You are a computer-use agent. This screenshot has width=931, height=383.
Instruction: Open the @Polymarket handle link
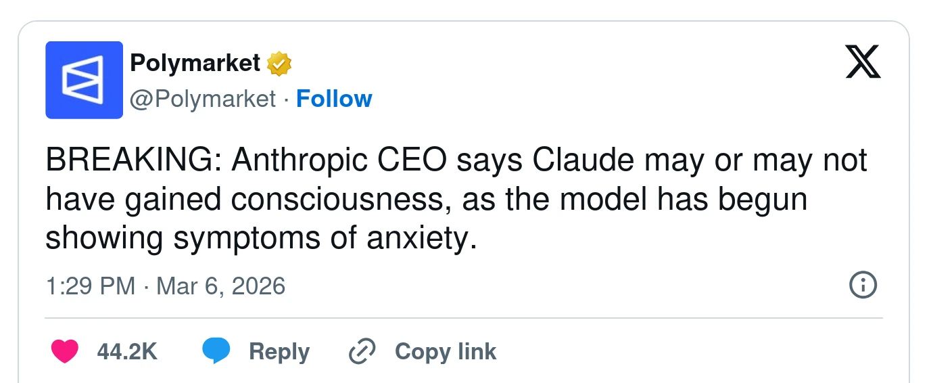203,99
